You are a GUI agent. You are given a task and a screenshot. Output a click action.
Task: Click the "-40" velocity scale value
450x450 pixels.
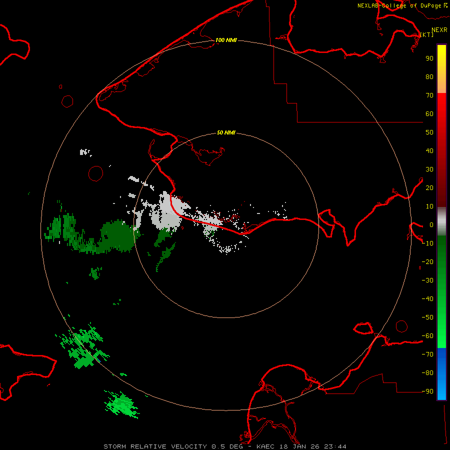[427, 299]
